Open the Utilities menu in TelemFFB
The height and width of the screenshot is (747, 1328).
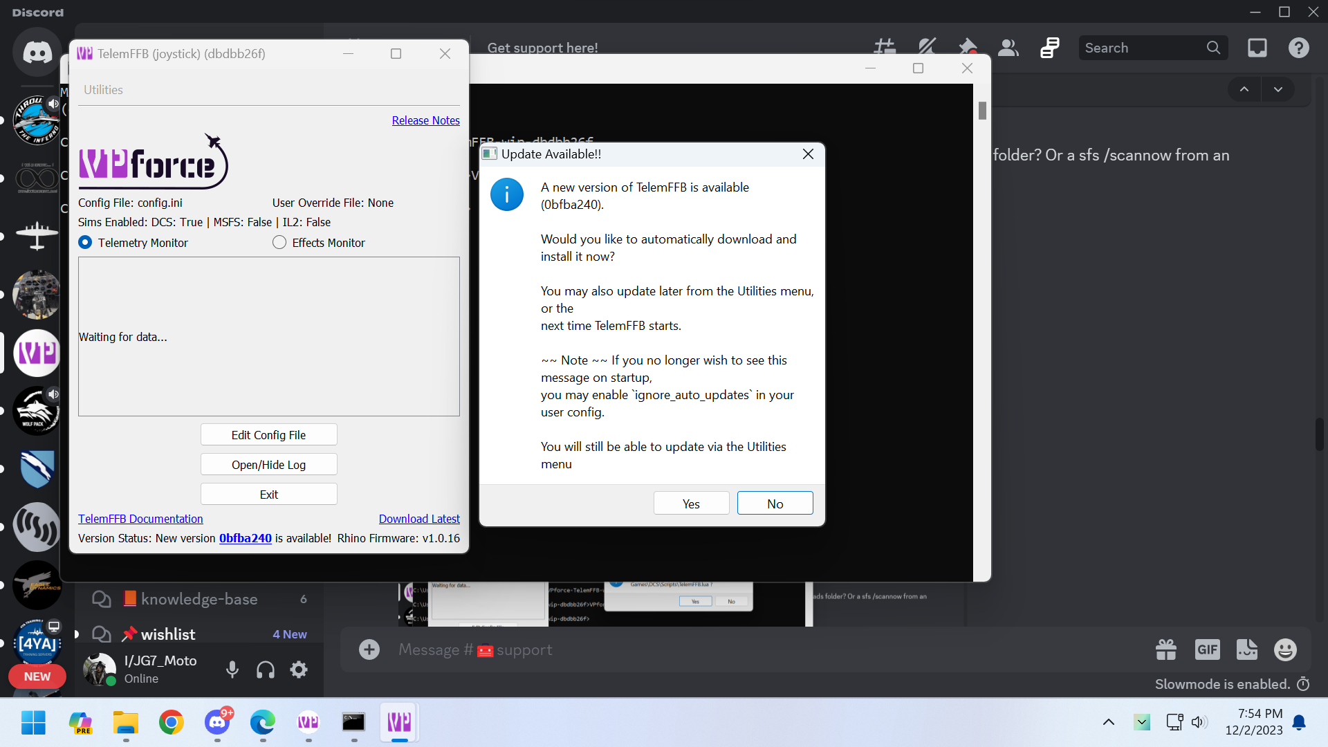coord(103,90)
